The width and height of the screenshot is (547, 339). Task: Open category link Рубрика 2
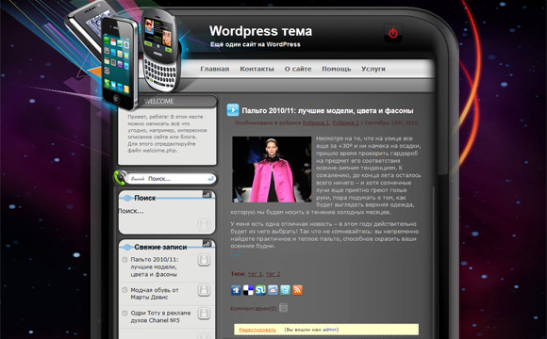coord(345,122)
